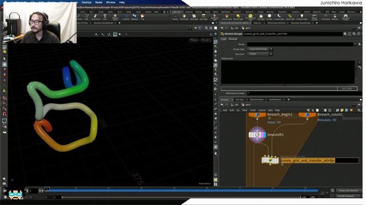
Task: Click the Group input field
Action: click(x=300, y=44)
